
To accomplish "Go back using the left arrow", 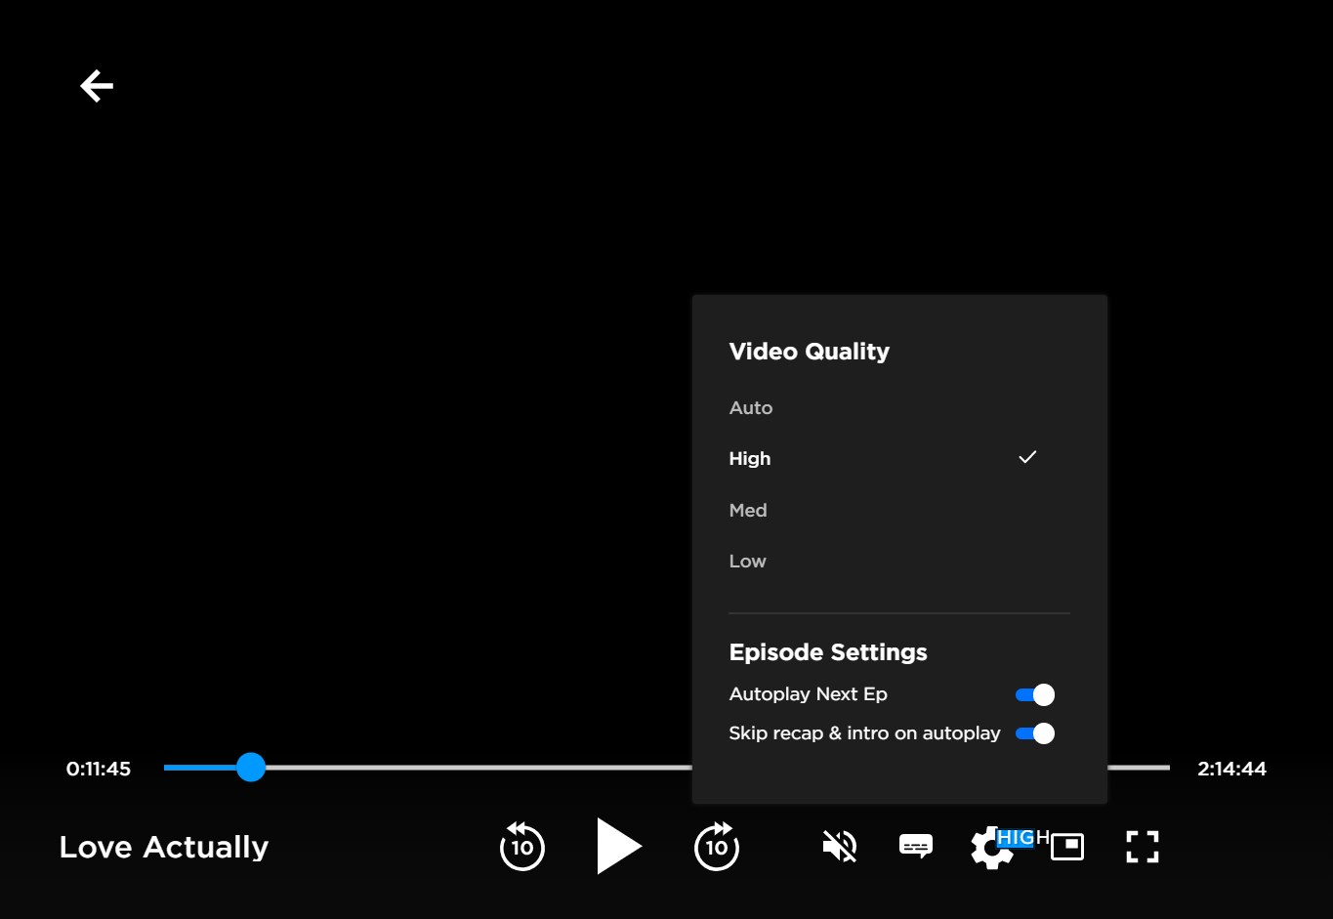I will (x=97, y=86).
